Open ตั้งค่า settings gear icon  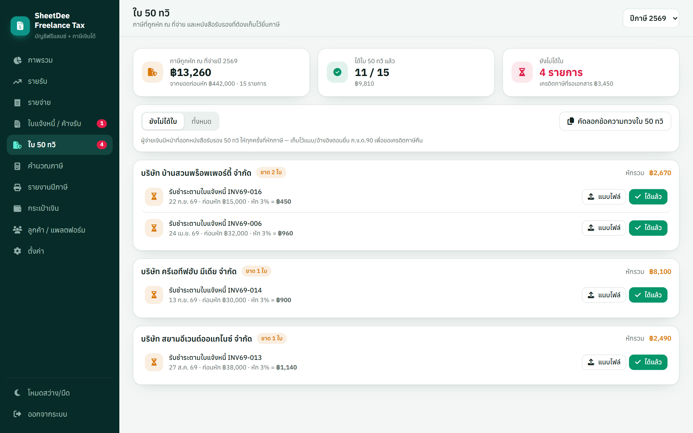[17, 251]
